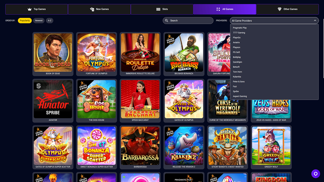Click the crown icon on Top Games tab
This screenshot has height=182, width=324.
pyautogui.click(x=29, y=9)
